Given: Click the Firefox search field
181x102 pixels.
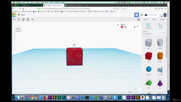Looking at the screenshot, I should 132,8.
